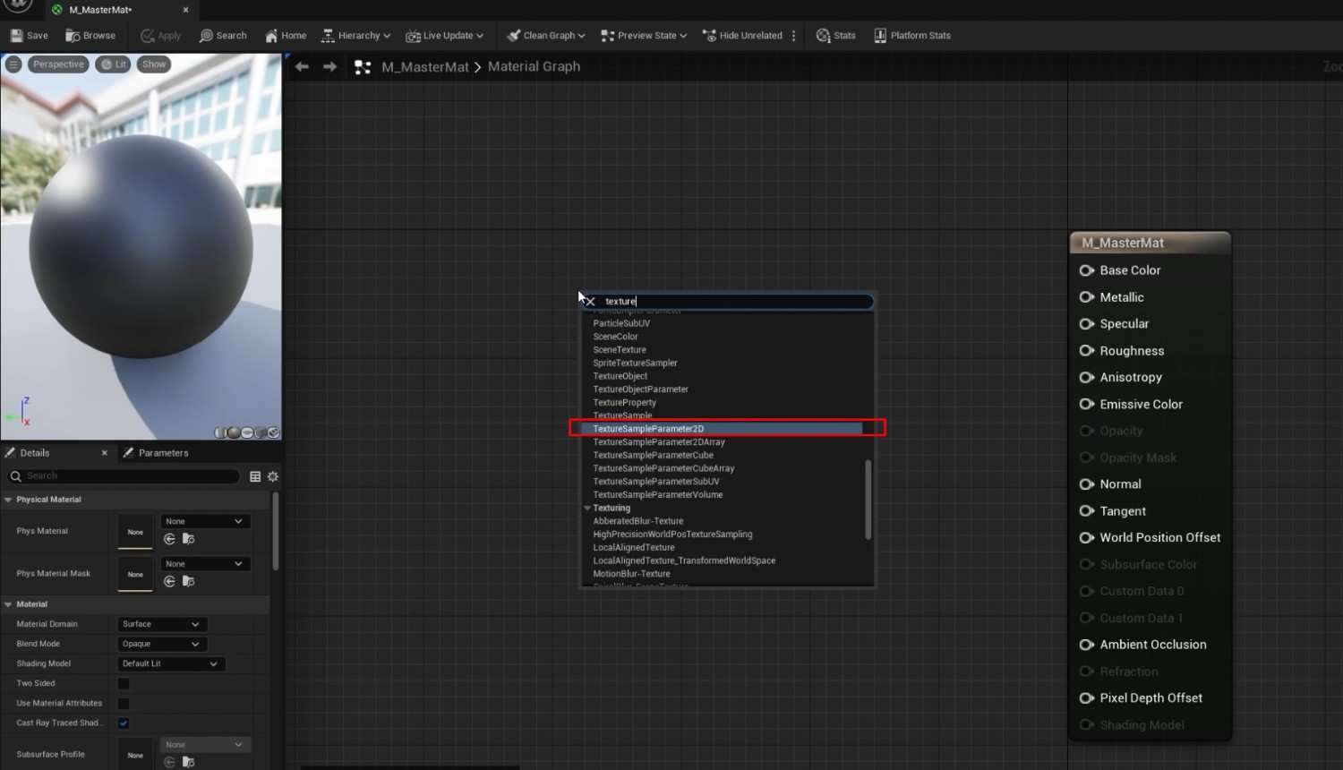This screenshot has height=770, width=1343.
Task: Switch to the Parameters tab
Action: click(x=156, y=453)
